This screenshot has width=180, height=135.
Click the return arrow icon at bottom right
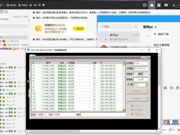coord(164,130)
